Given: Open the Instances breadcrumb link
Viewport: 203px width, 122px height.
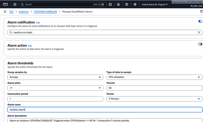Looking at the screenshot, I should pos(24,11).
